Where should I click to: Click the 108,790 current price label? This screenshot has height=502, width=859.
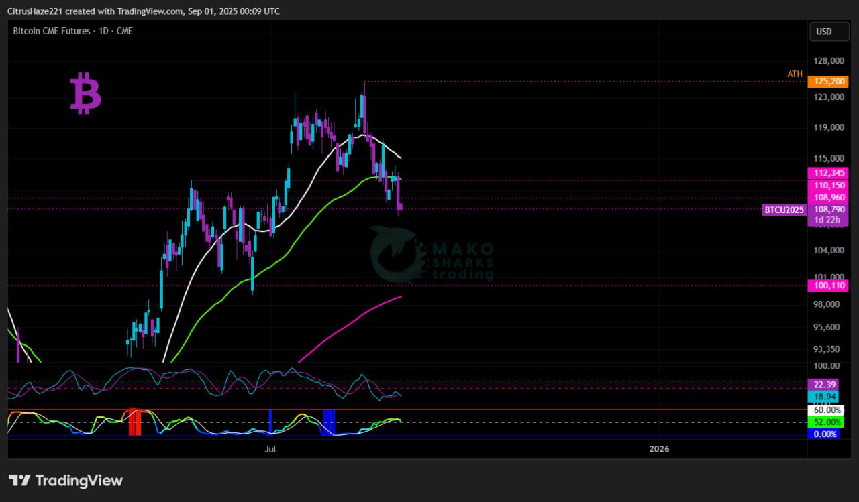coord(828,209)
